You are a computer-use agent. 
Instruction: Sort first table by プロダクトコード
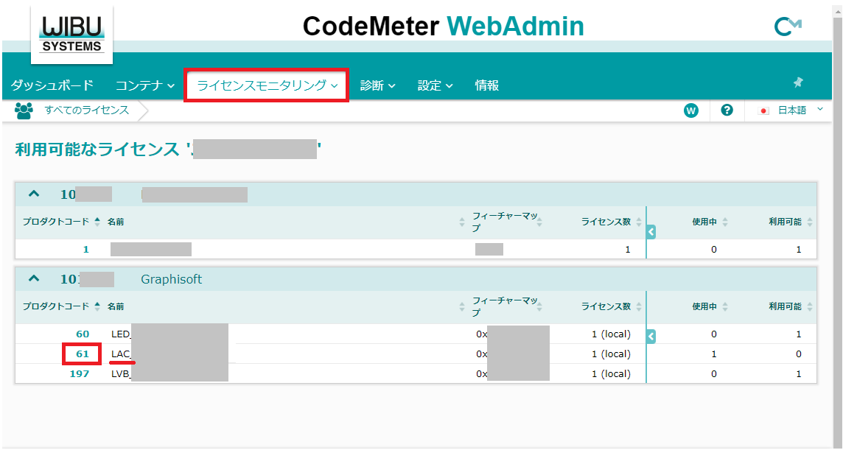click(x=61, y=222)
